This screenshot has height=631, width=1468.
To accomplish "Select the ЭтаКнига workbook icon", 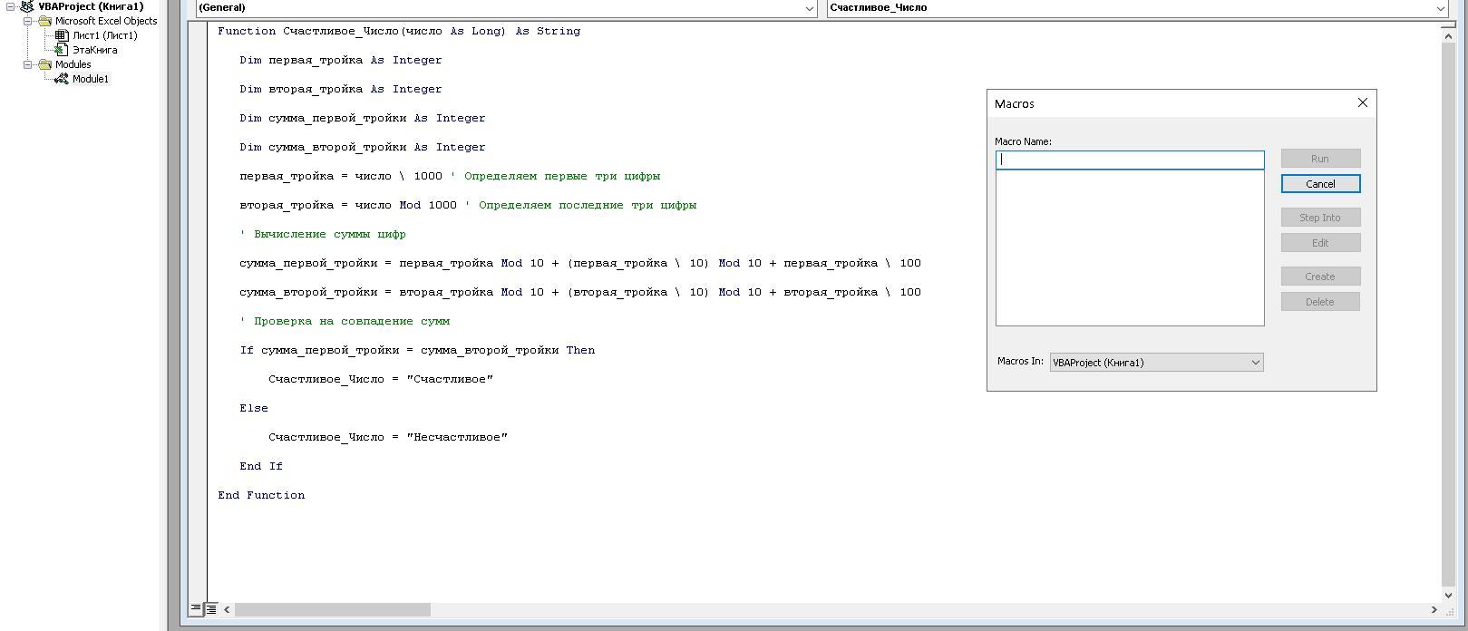I will pos(62,50).
